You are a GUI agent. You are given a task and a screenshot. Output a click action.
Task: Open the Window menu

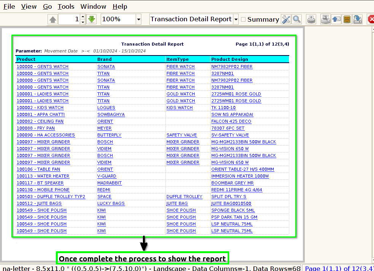[x=93, y=6]
